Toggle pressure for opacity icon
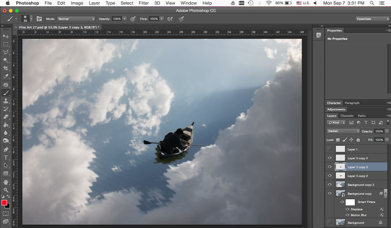This screenshot has height=228, width=391. coord(133,19)
